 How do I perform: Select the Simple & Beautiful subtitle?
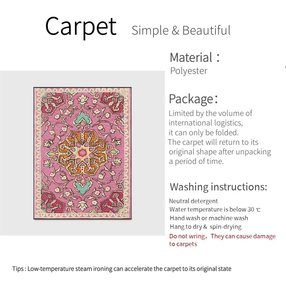(181, 30)
